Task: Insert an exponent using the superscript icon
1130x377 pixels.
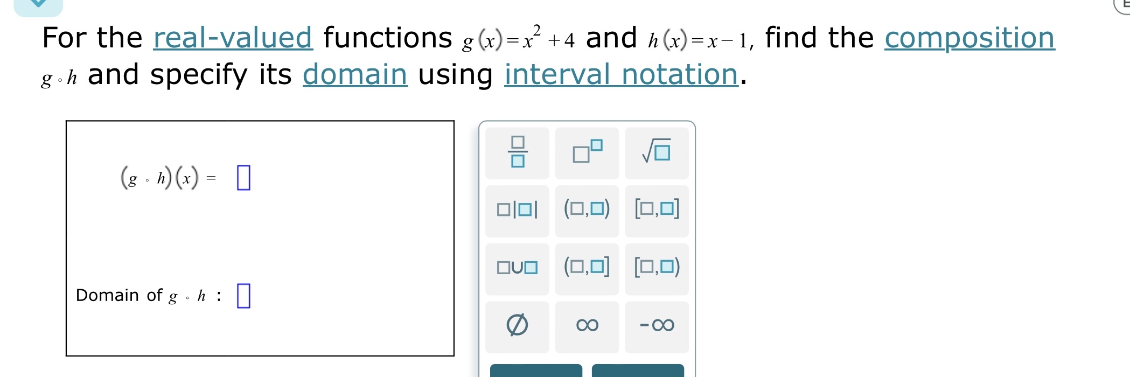Action: [x=587, y=152]
